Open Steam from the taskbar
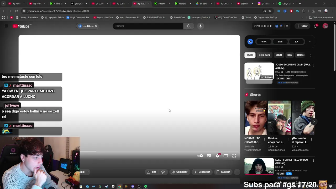 coord(107,186)
